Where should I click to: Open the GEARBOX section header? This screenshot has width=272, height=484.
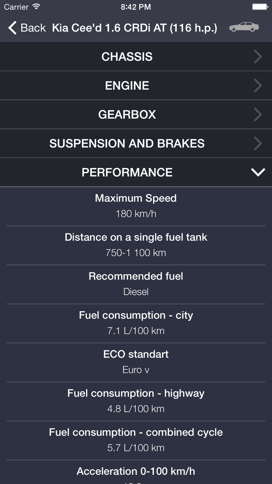pos(127,114)
